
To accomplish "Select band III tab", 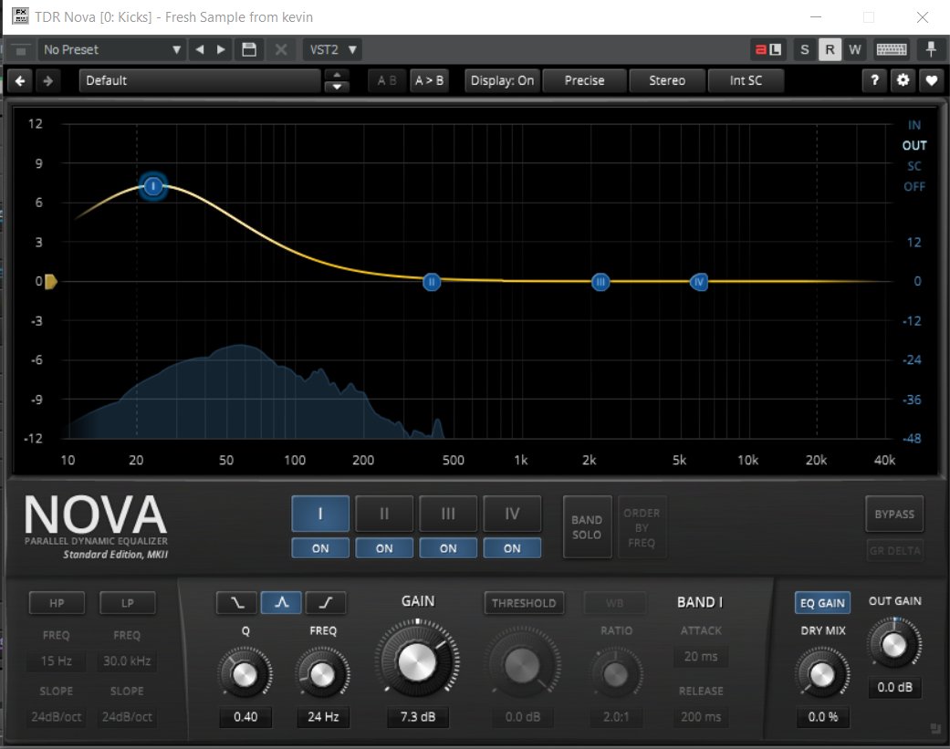I will click(x=448, y=514).
